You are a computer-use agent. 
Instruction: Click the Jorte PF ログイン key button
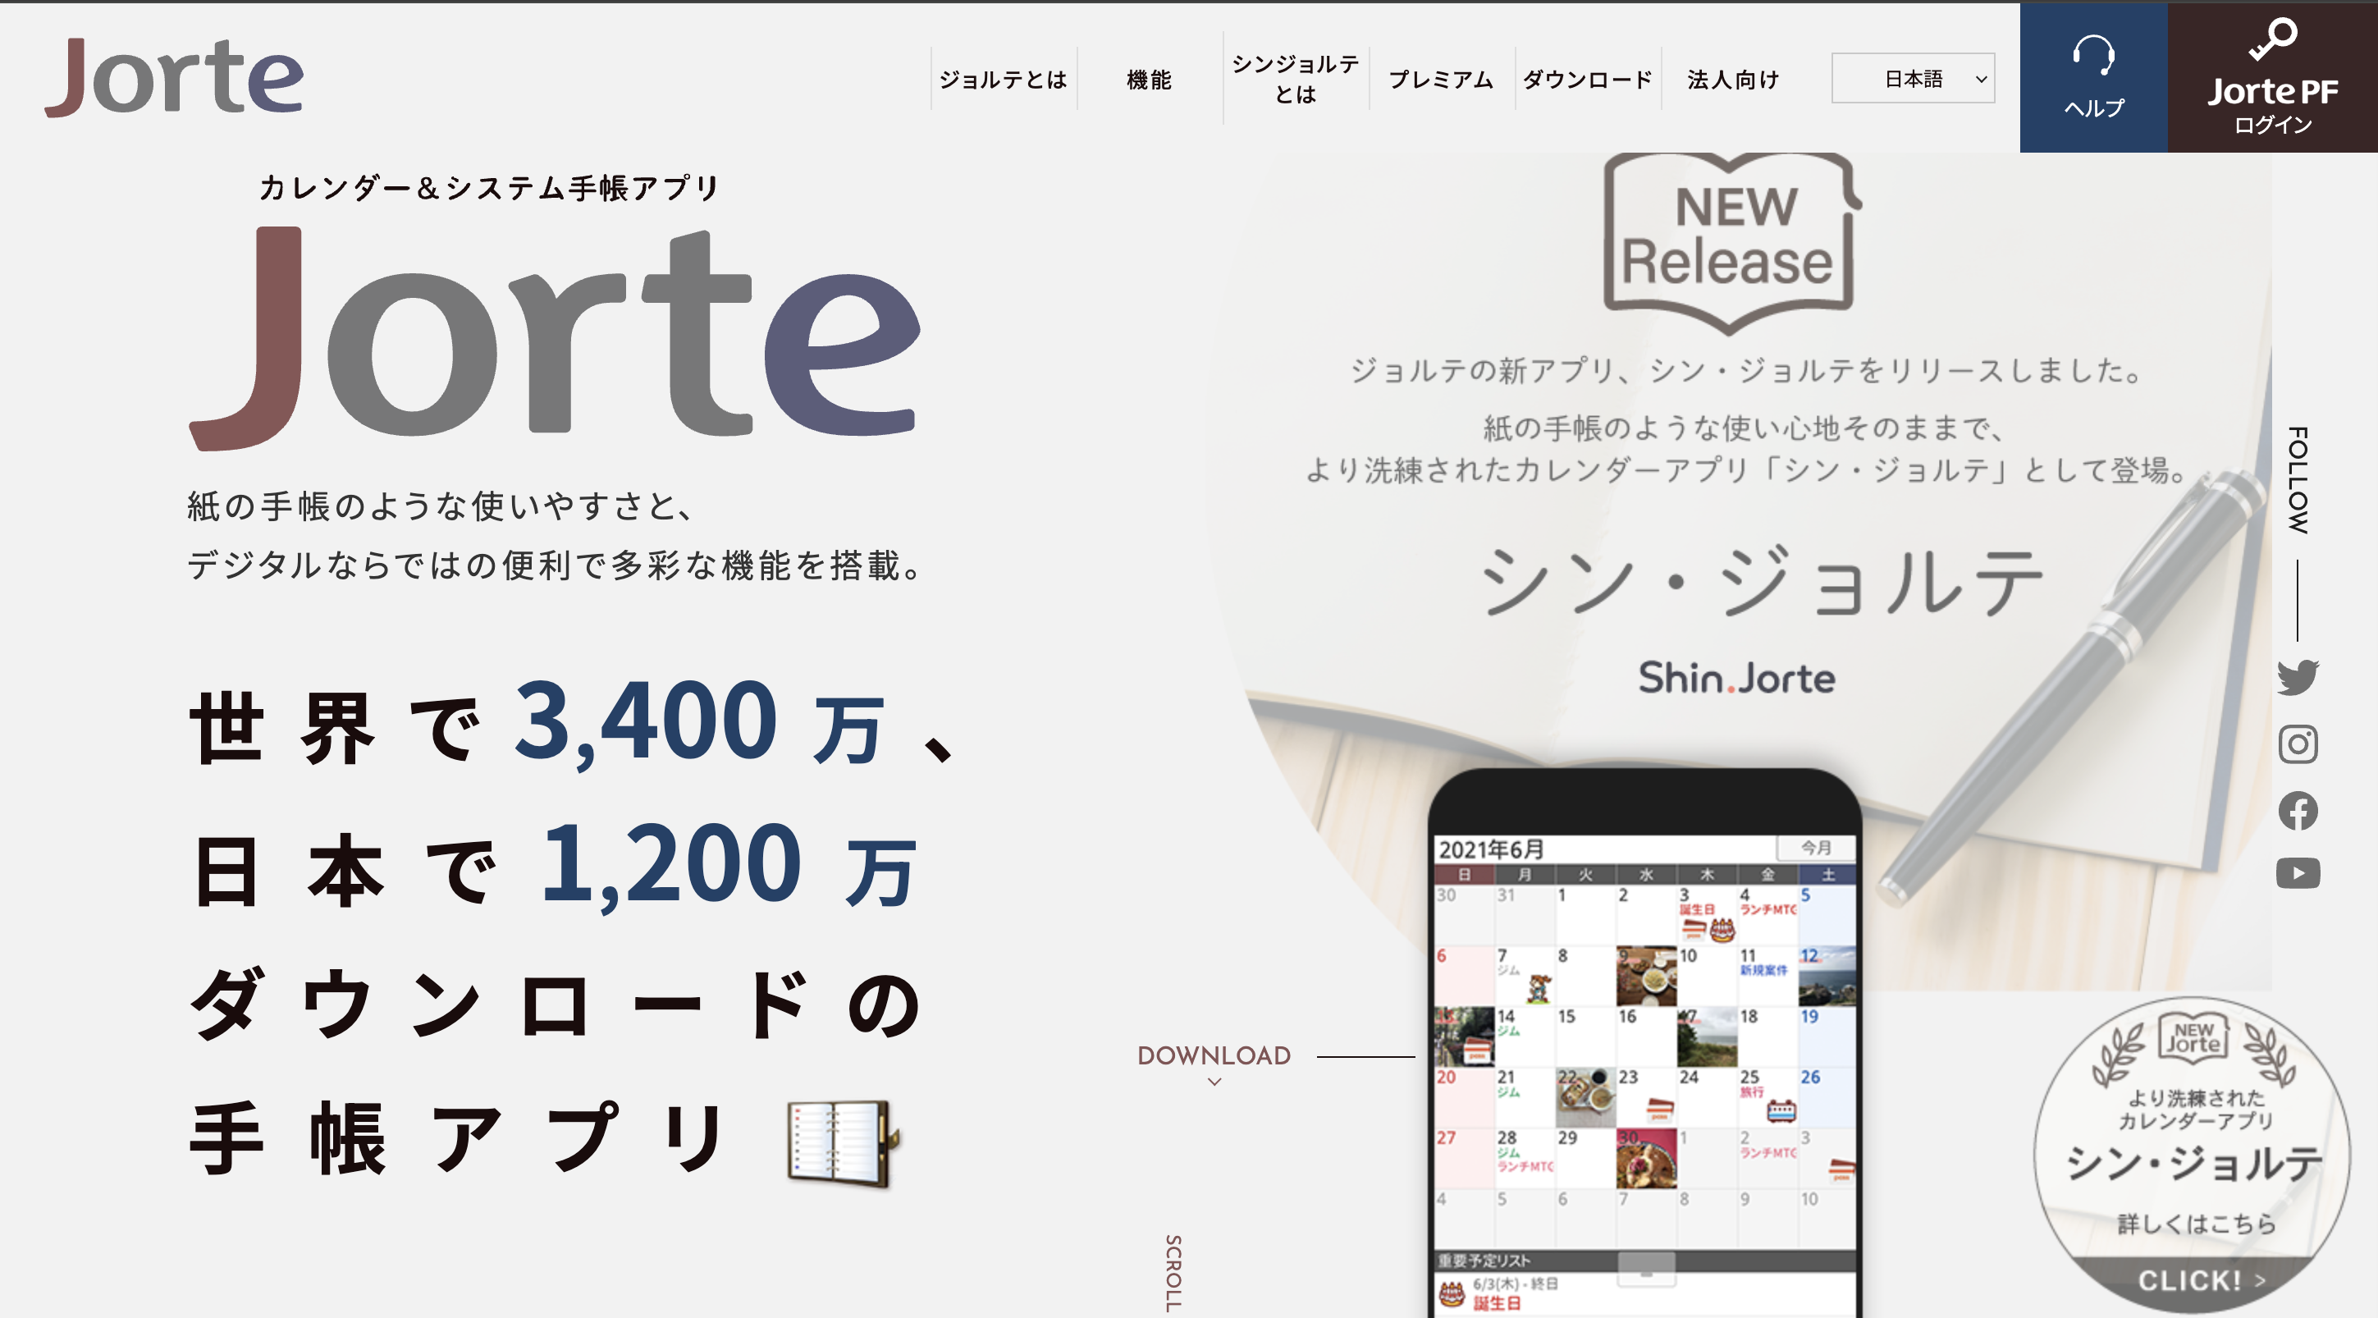pyautogui.click(x=2272, y=77)
